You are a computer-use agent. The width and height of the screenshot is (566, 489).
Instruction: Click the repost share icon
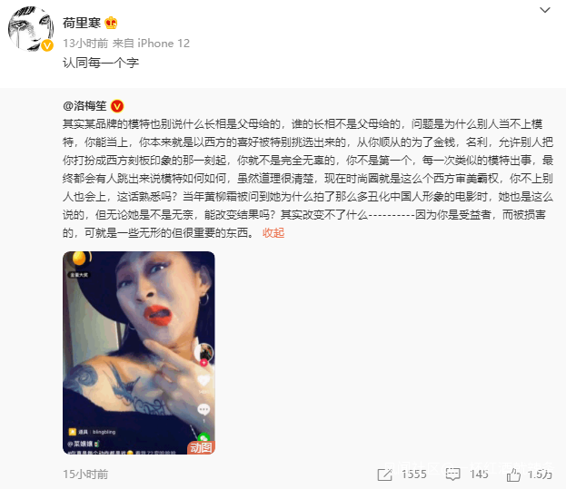click(x=385, y=474)
